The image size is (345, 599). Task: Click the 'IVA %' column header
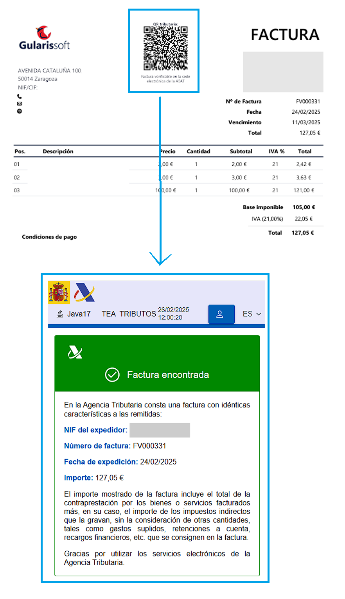[x=277, y=152]
